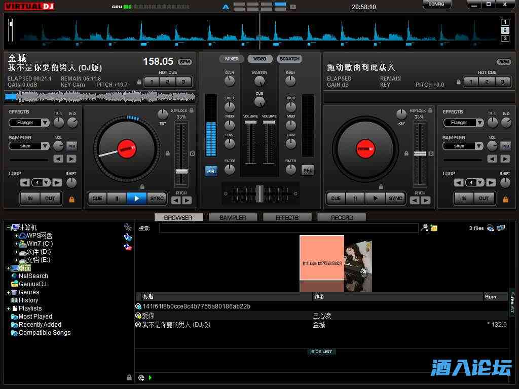
Task: Expand the Win7 (C:) drive node
Action: (16, 244)
